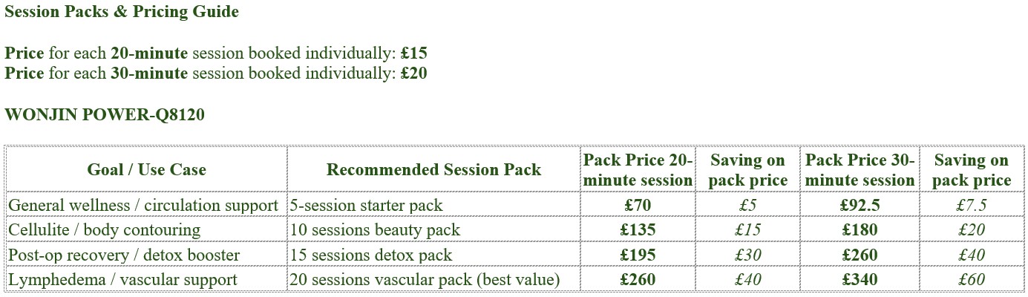This screenshot has width=1028, height=297.
Task: Click the £70 pack price cell
Action: (x=638, y=205)
